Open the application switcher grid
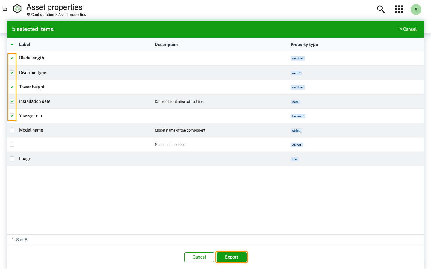This screenshot has height=269, width=431. (399, 9)
